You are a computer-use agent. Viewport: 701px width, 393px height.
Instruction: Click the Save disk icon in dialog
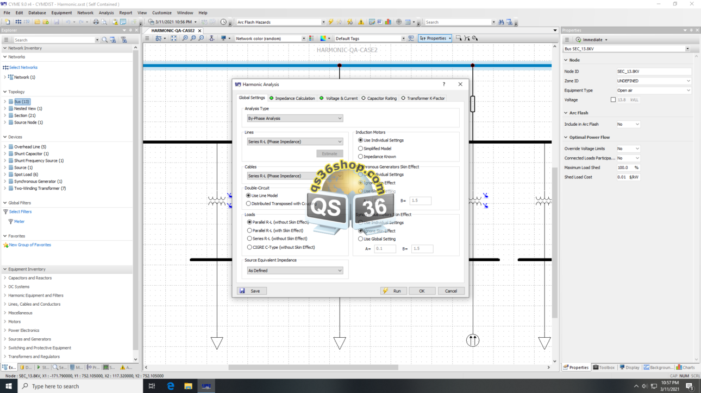242,291
